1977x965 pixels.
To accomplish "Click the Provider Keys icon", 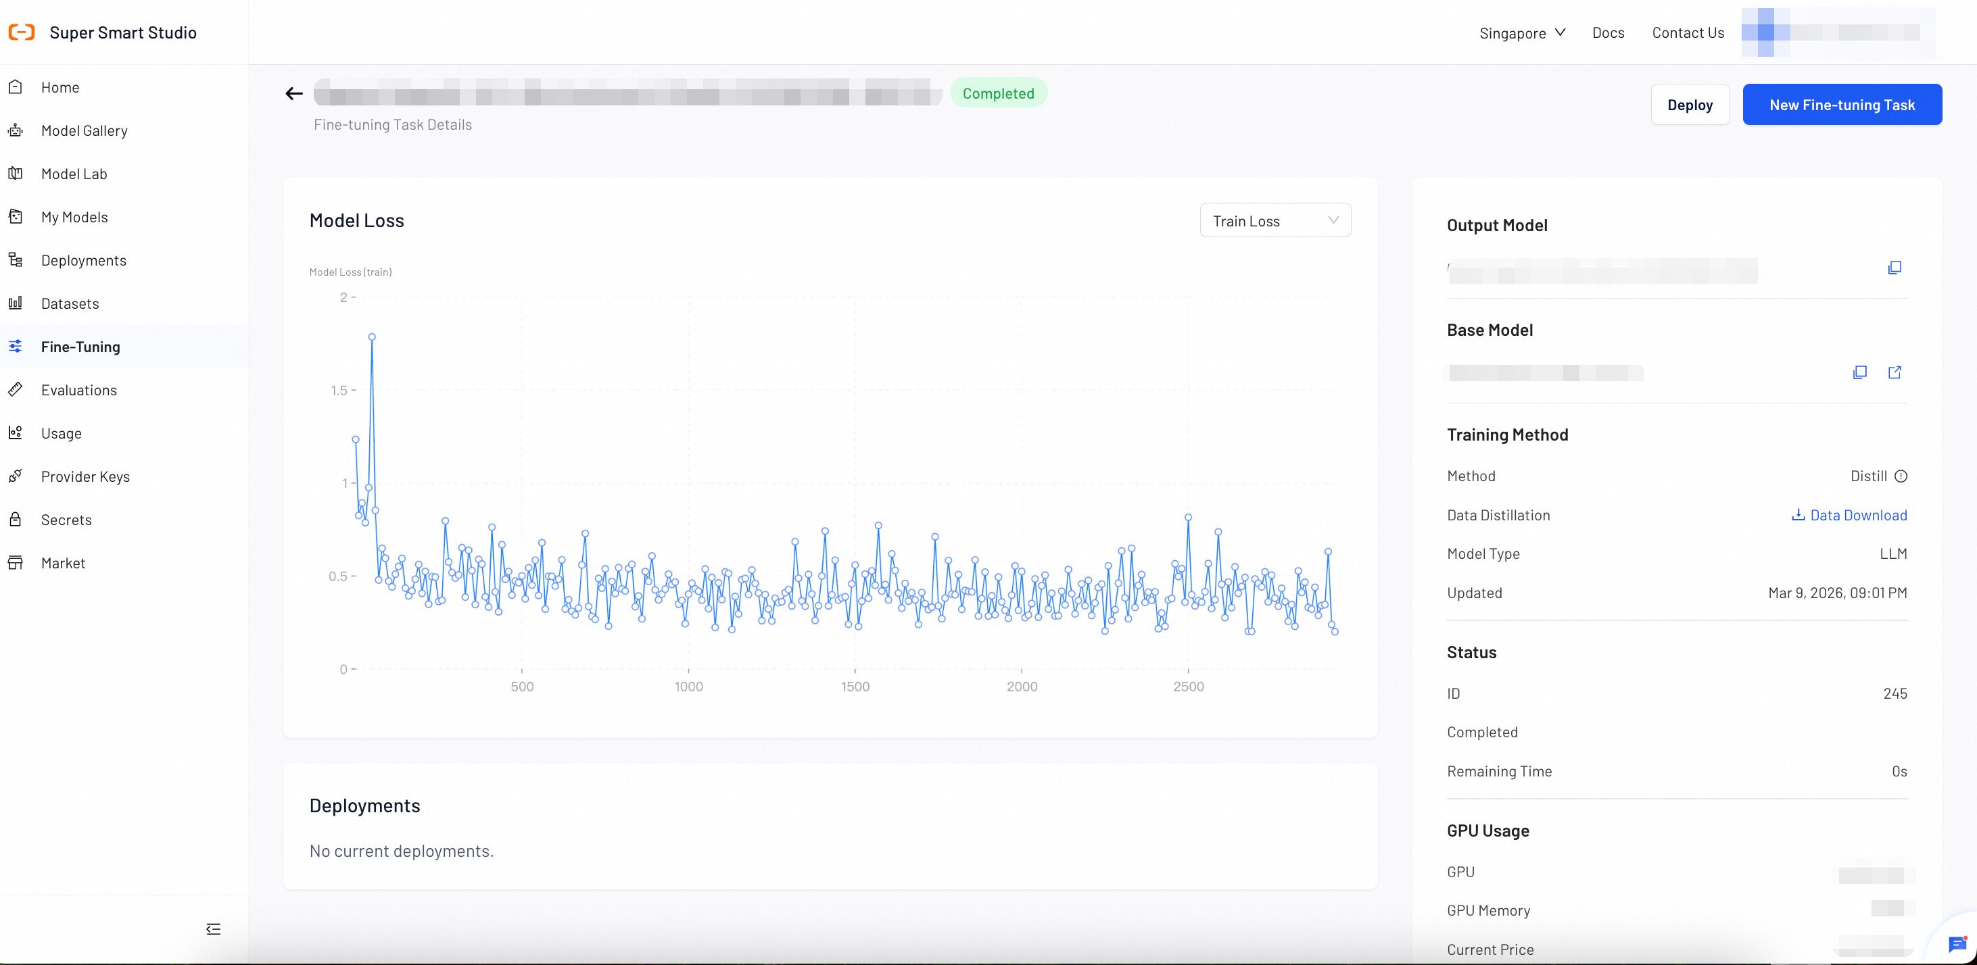I will (x=16, y=476).
